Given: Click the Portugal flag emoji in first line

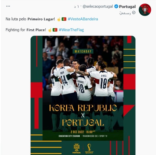Looking at the screenshot, I should pos(64,19).
